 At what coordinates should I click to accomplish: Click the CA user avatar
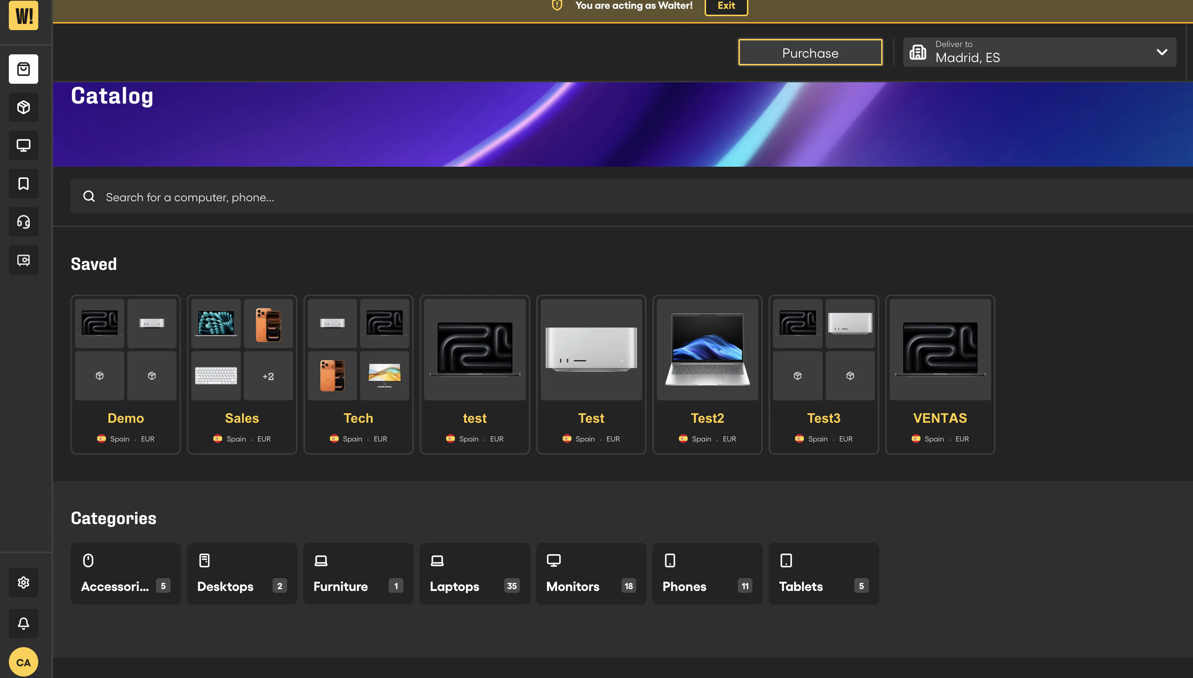23,662
